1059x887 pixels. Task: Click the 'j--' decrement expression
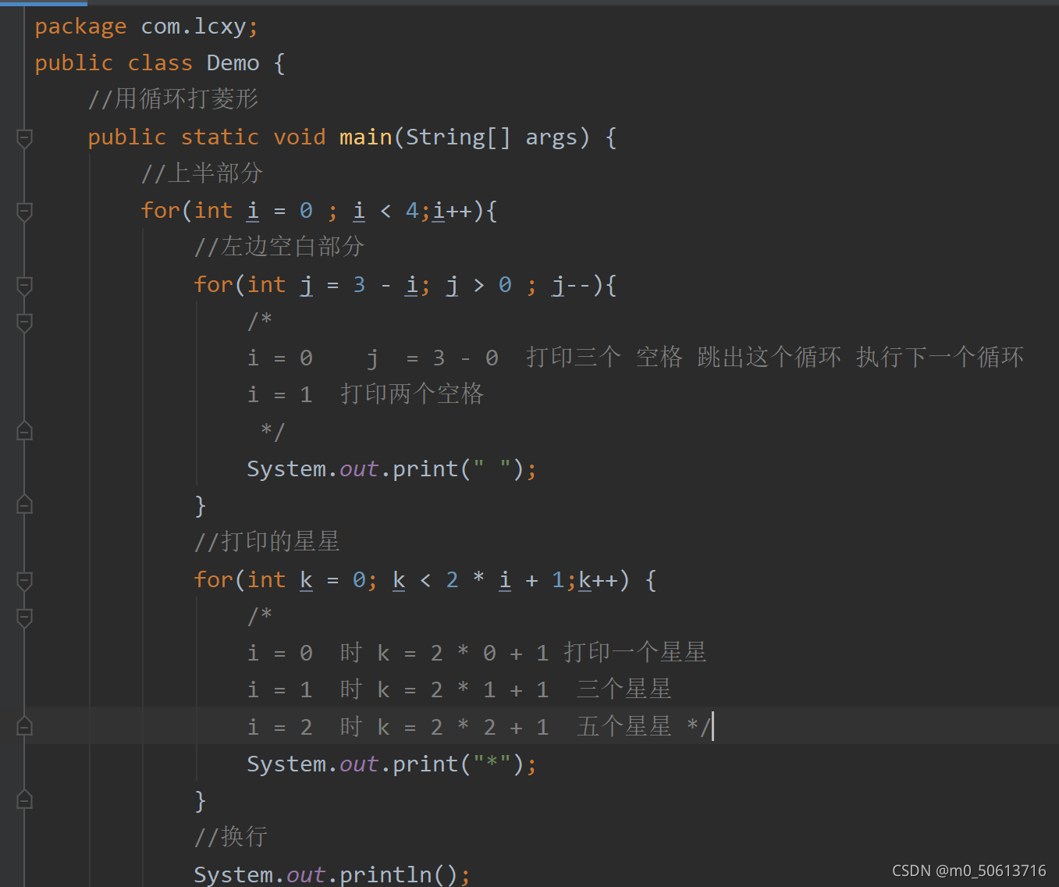pos(570,285)
